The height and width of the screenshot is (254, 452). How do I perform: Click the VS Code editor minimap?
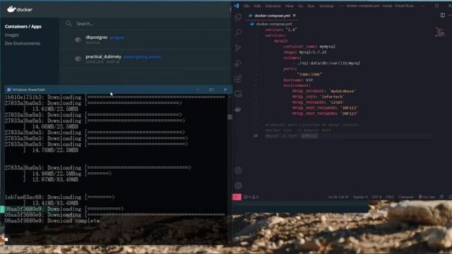pyautogui.click(x=440, y=32)
